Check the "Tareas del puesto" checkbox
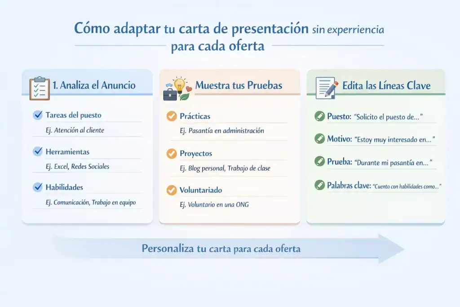The width and height of the screenshot is (460, 307). coord(38,115)
